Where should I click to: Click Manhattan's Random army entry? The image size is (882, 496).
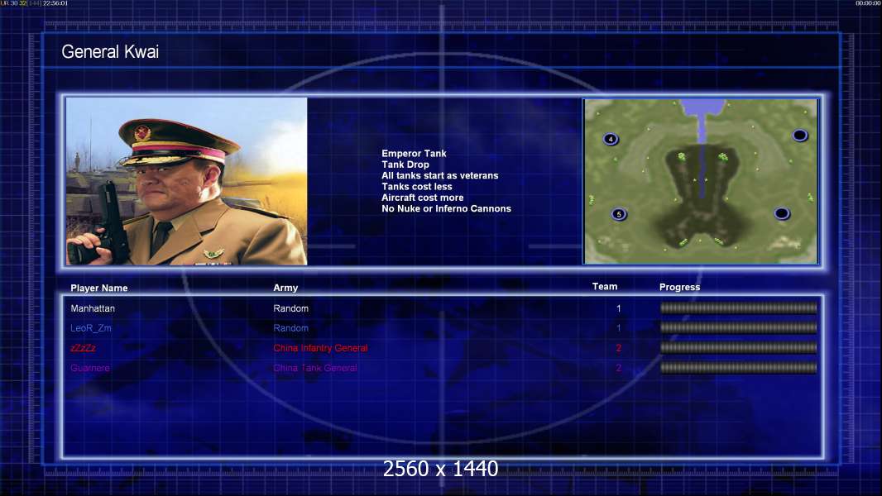pos(290,308)
